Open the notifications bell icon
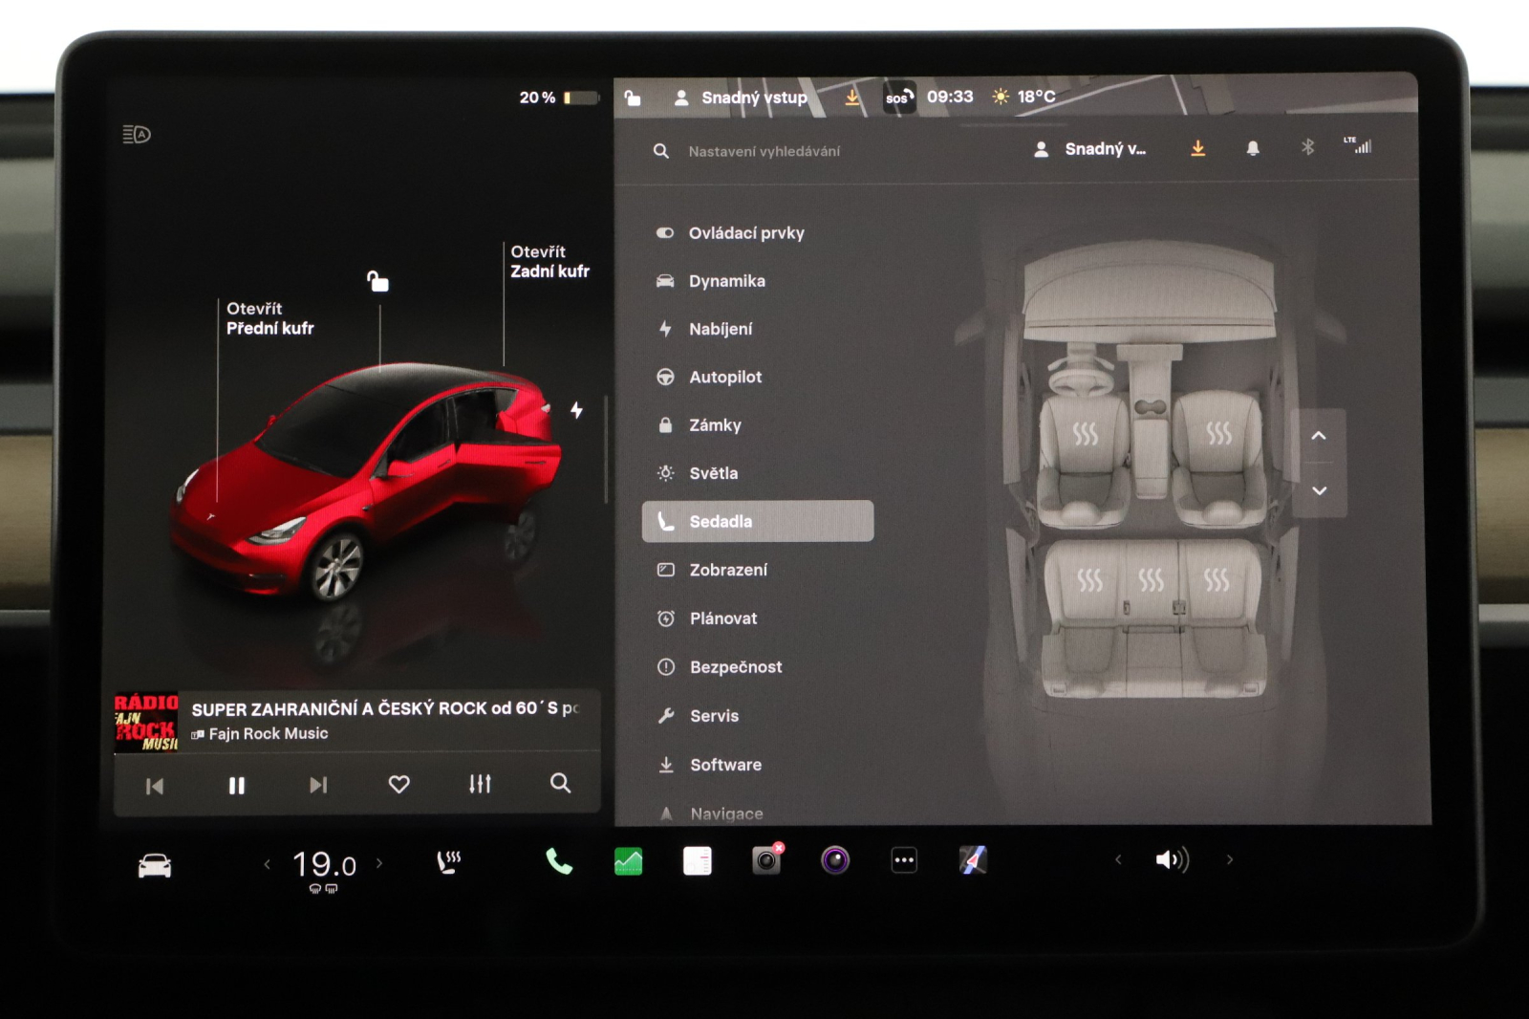The width and height of the screenshot is (1529, 1019). click(x=1253, y=147)
